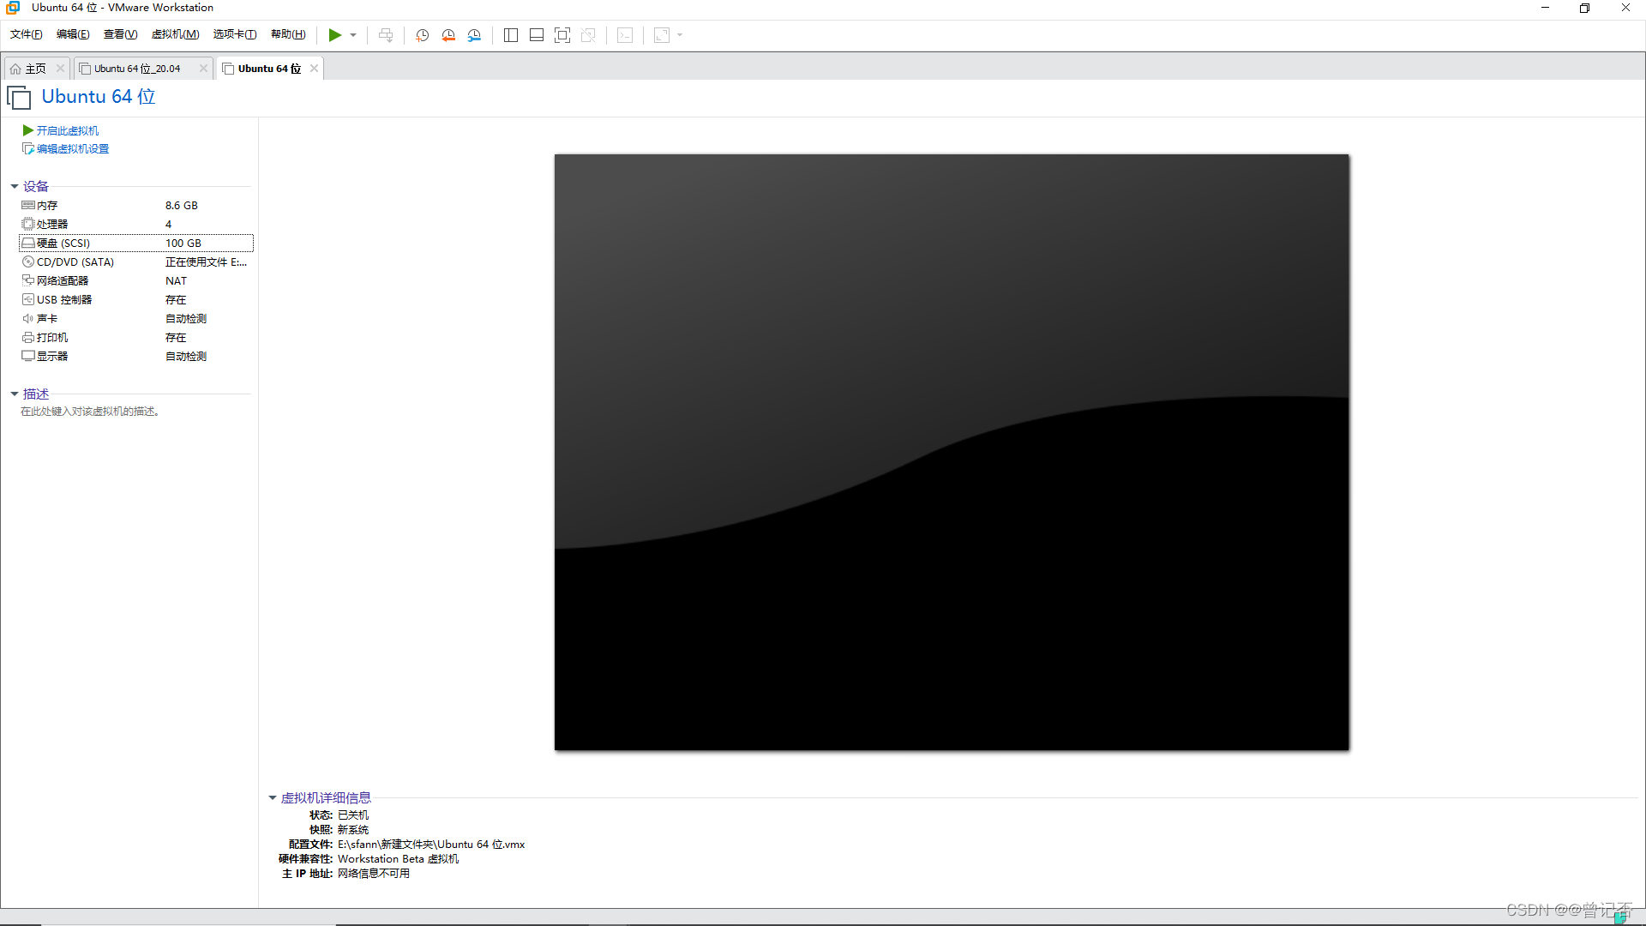The image size is (1646, 926).
Task: Click the take snapshot clock icon
Action: [422, 35]
